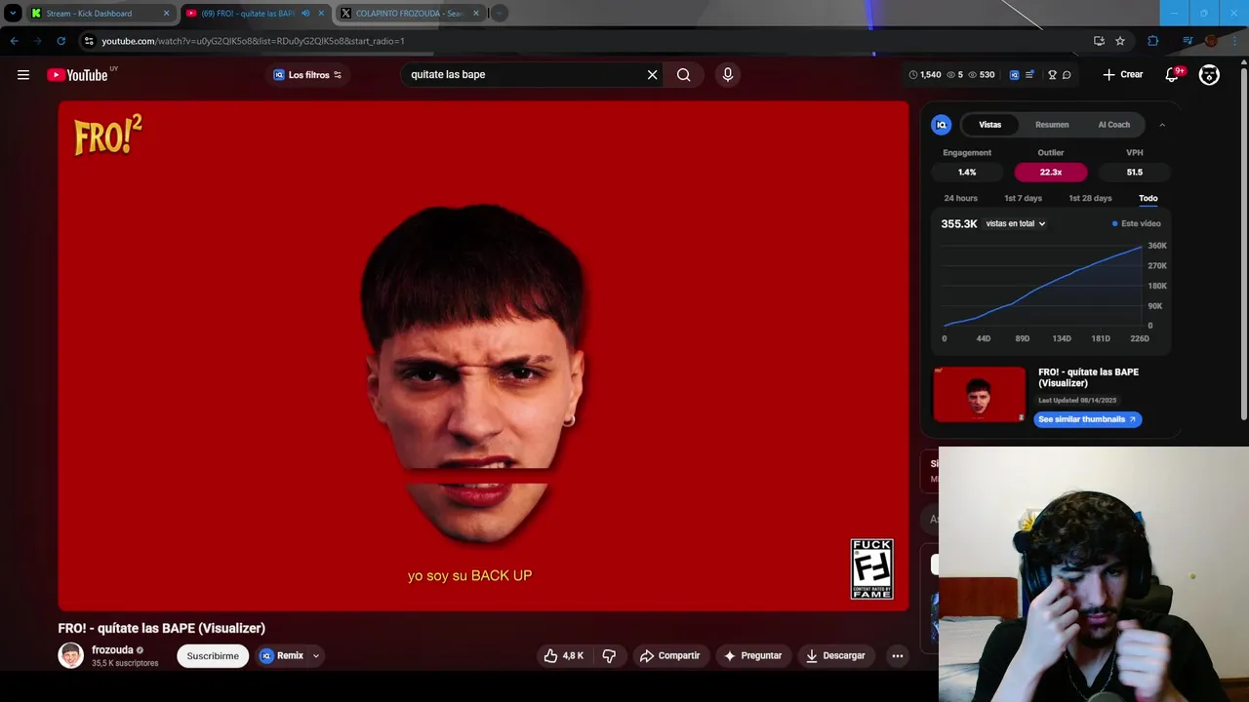Screen dimensions: 1249x702
Task: Open the Crear create button
Action: 1122,75
